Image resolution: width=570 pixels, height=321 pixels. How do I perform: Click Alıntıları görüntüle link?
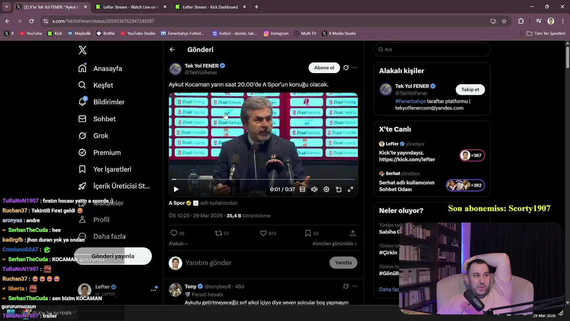(334, 244)
